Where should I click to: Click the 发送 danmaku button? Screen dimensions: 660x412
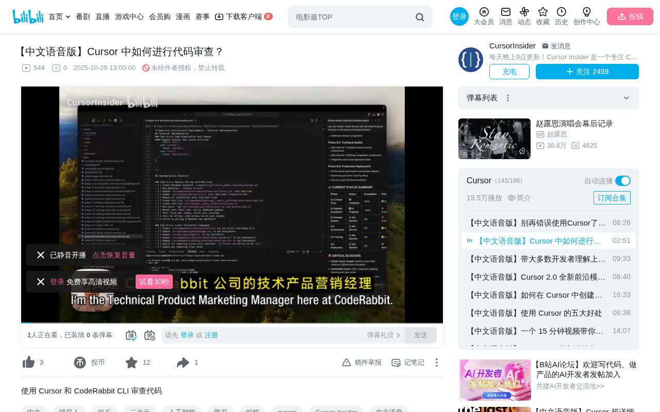[421, 335]
